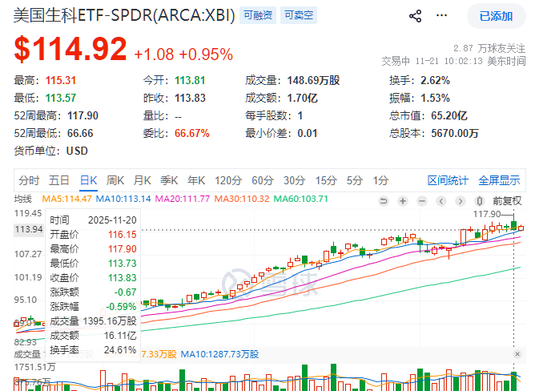Switch to the 分时 chart tab
539x391 pixels.
pos(29,180)
